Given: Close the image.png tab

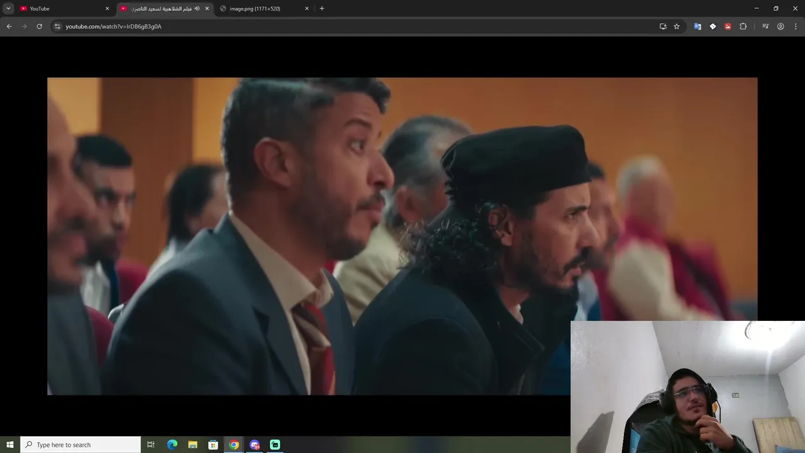Looking at the screenshot, I should [307, 8].
